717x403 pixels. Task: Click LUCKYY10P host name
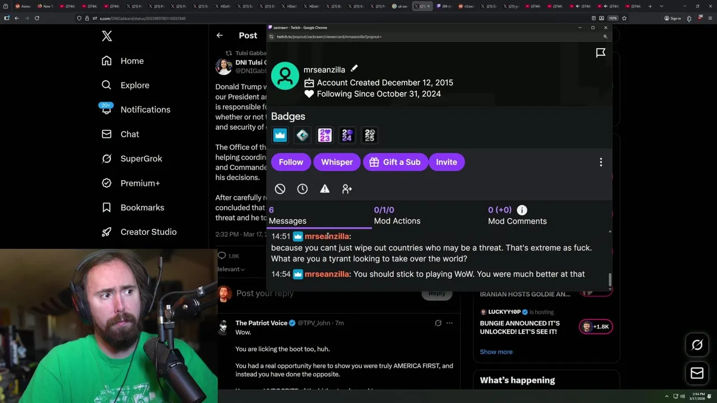(x=504, y=312)
